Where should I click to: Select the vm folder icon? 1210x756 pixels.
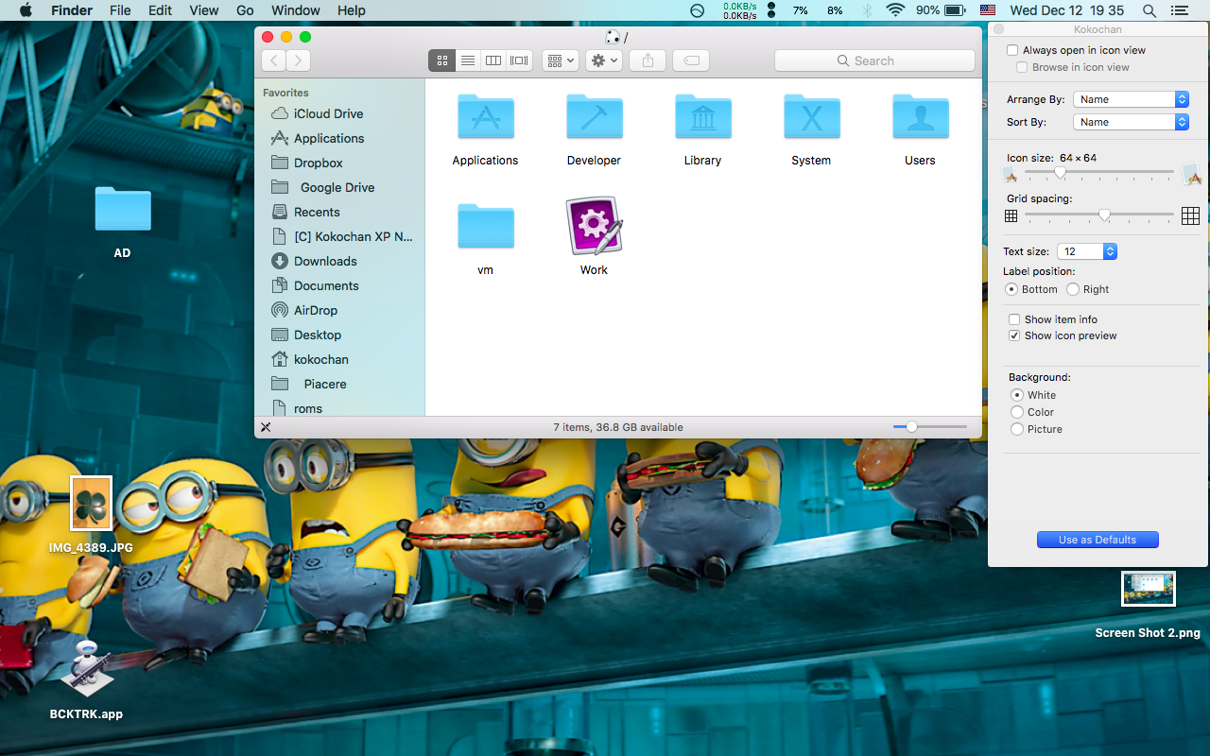tap(485, 226)
